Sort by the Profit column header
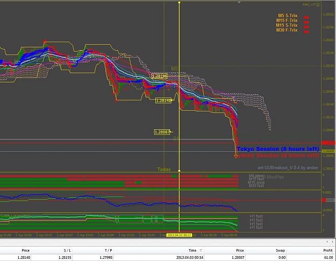The image size is (336, 261). (x=328, y=250)
